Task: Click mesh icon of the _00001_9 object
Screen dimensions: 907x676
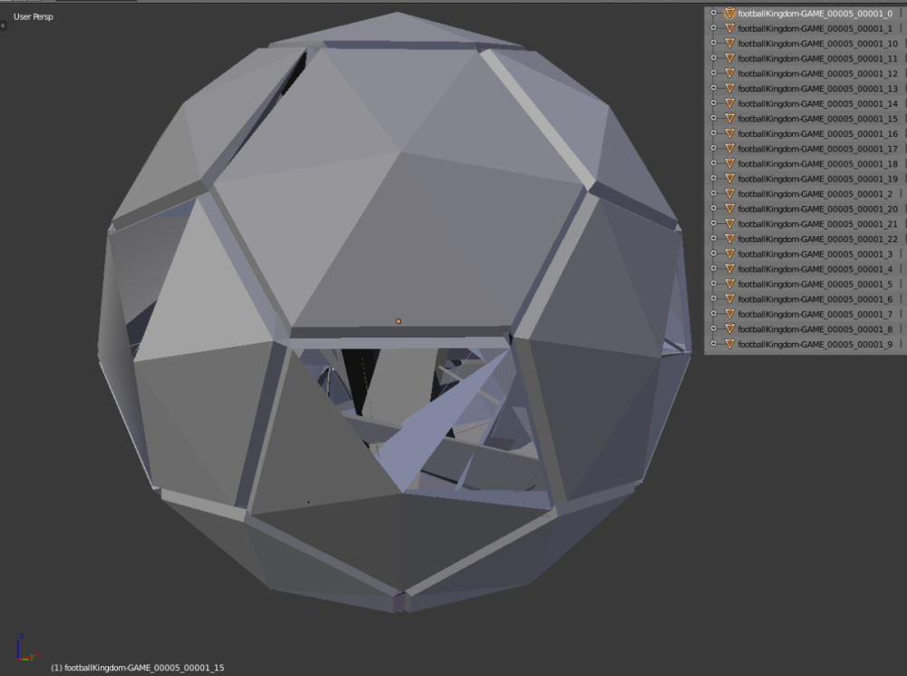Action: click(729, 345)
